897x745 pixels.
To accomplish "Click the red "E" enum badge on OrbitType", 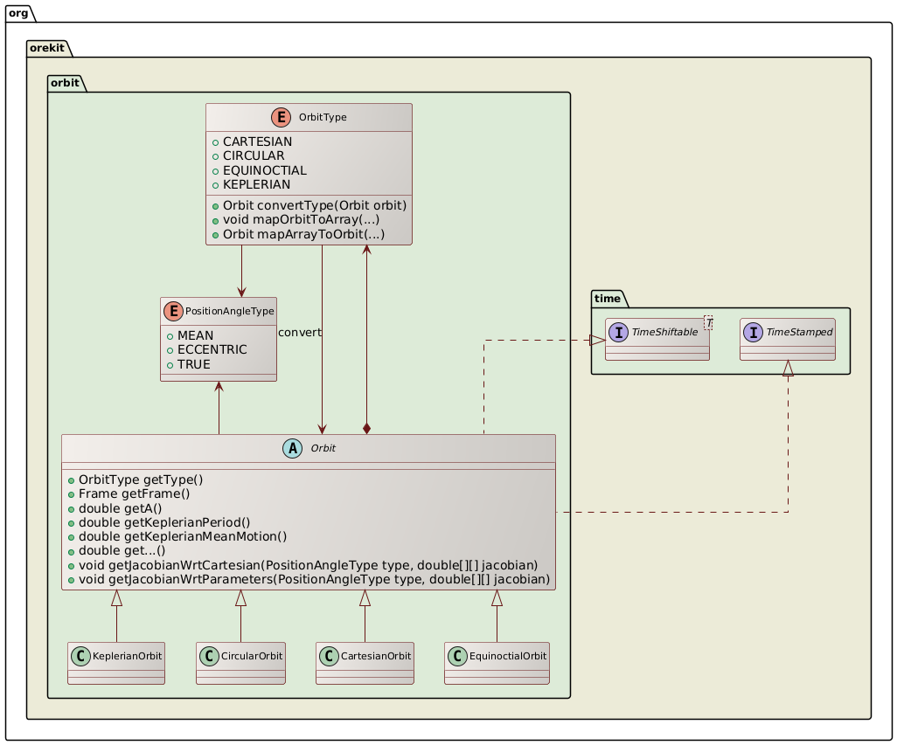I will pos(282,117).
